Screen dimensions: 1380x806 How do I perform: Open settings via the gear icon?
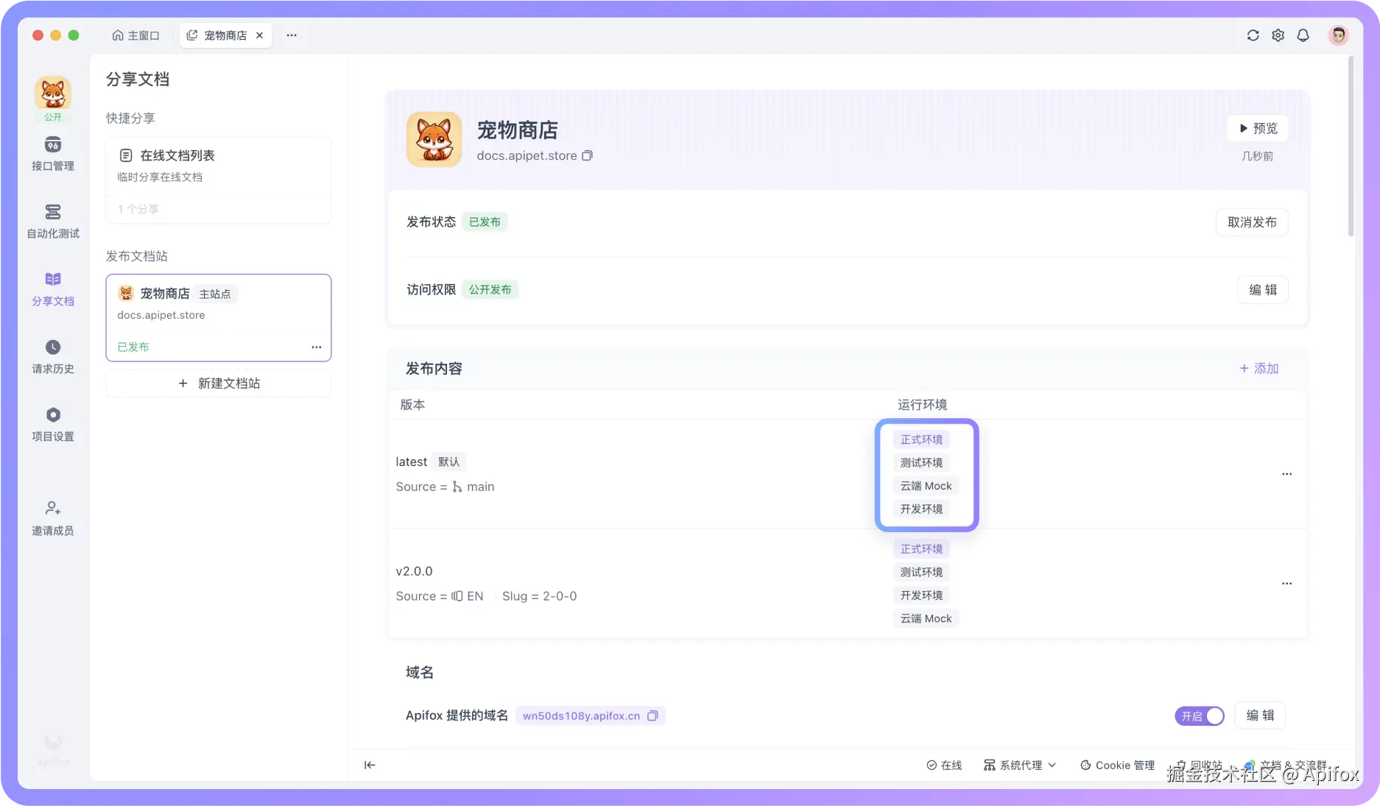point(1278,35)
